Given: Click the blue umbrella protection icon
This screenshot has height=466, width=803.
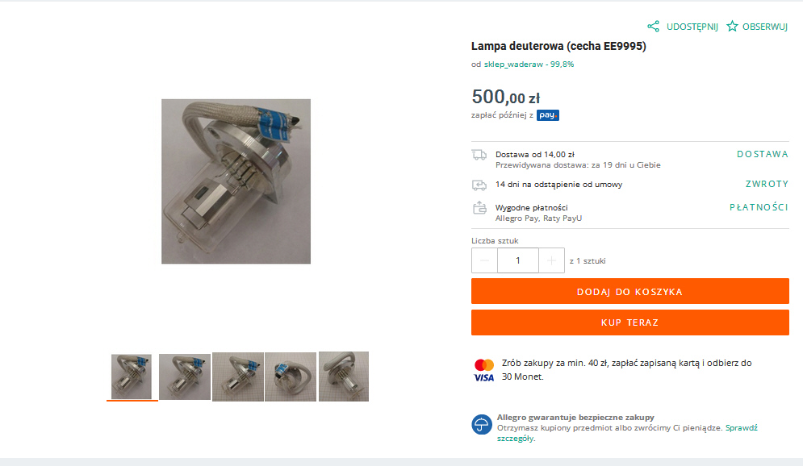Looking at the screenshot, I should [481, 425].
